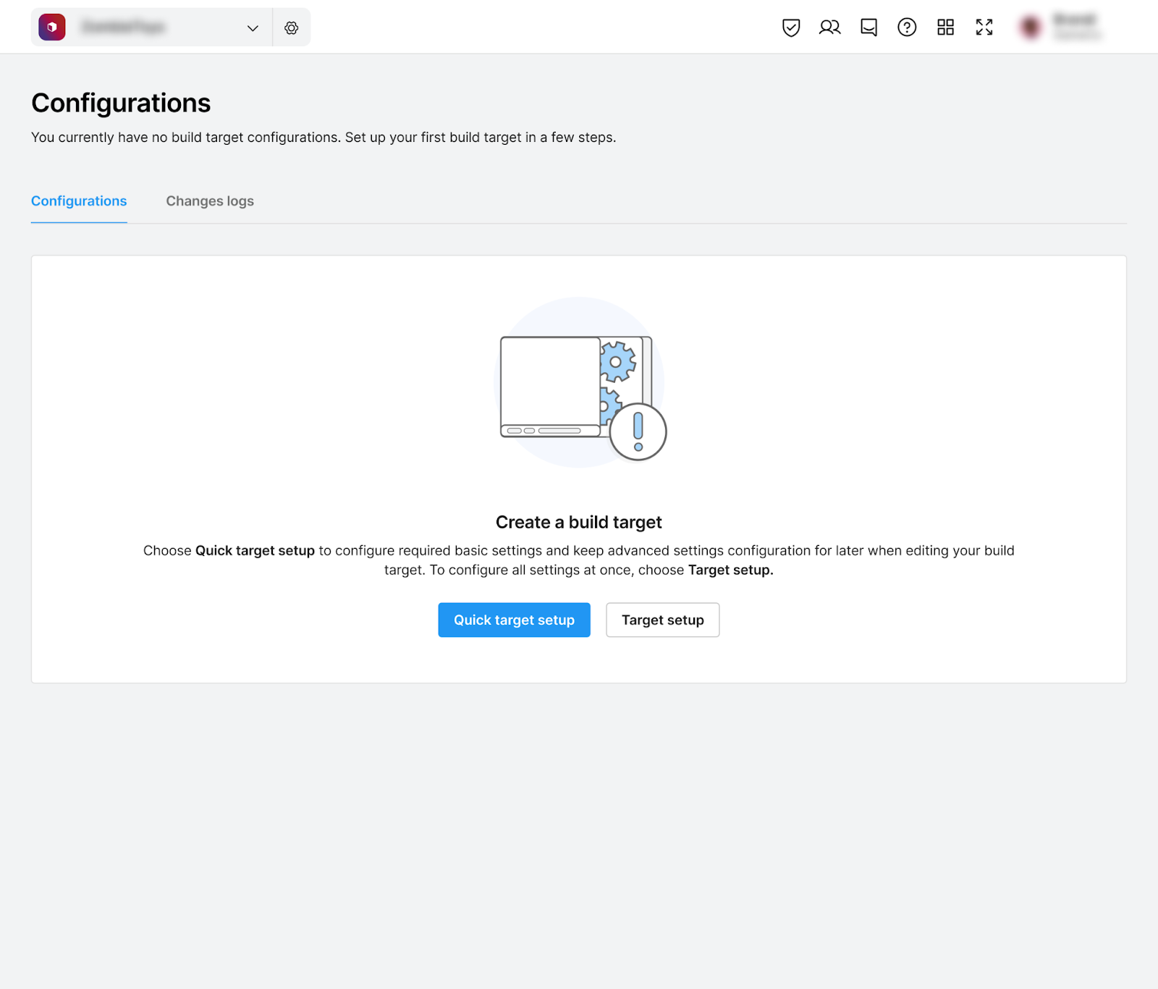The height and width of the screenshot is (989, 1158).
Task: Open the apps grid icon
Action: [x=945, y=28]
